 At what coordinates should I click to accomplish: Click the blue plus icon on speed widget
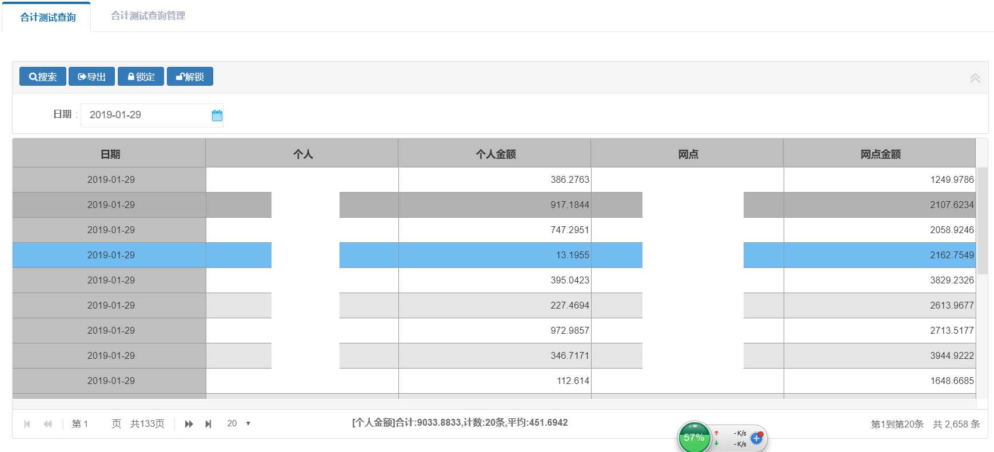pos(756,438)
